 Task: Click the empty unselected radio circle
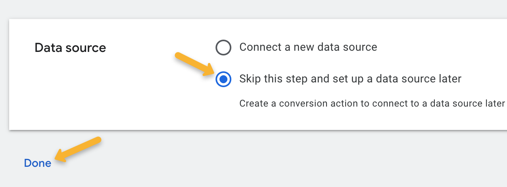[223, 48]
